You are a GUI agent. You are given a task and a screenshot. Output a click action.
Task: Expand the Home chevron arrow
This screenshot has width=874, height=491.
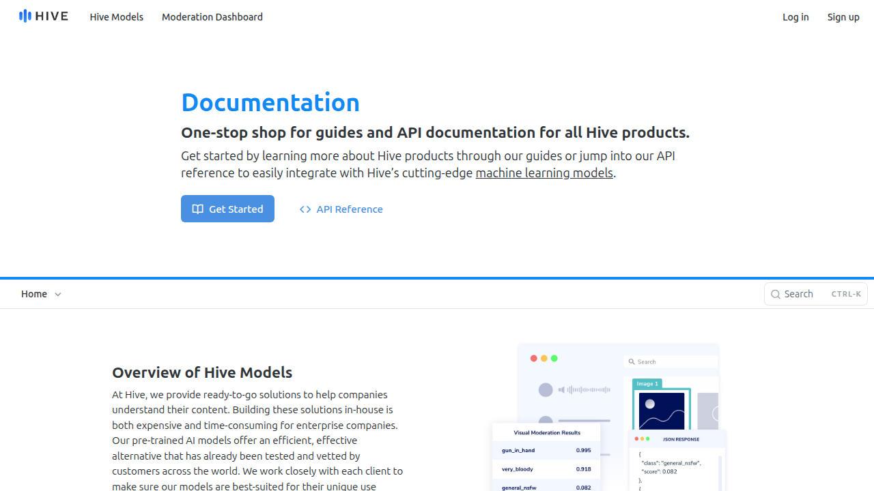(58, 295)
